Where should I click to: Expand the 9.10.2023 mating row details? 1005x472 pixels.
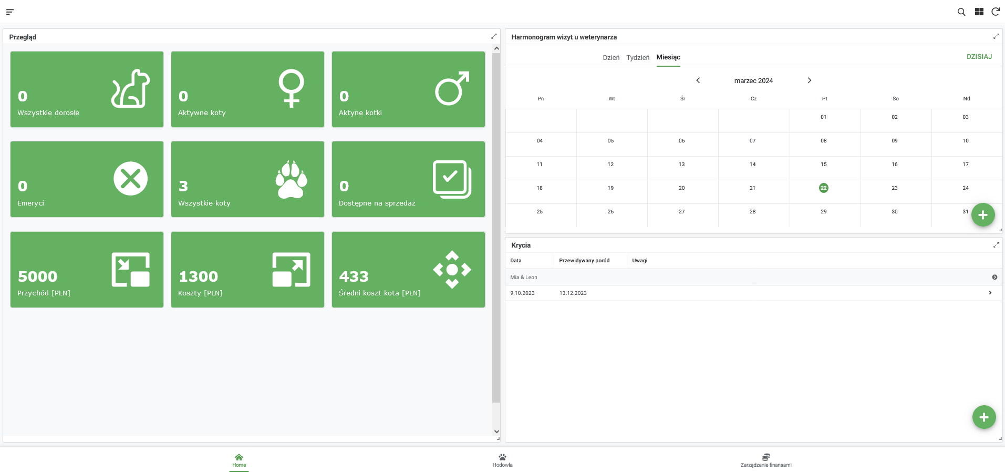[x=990, y=293]
